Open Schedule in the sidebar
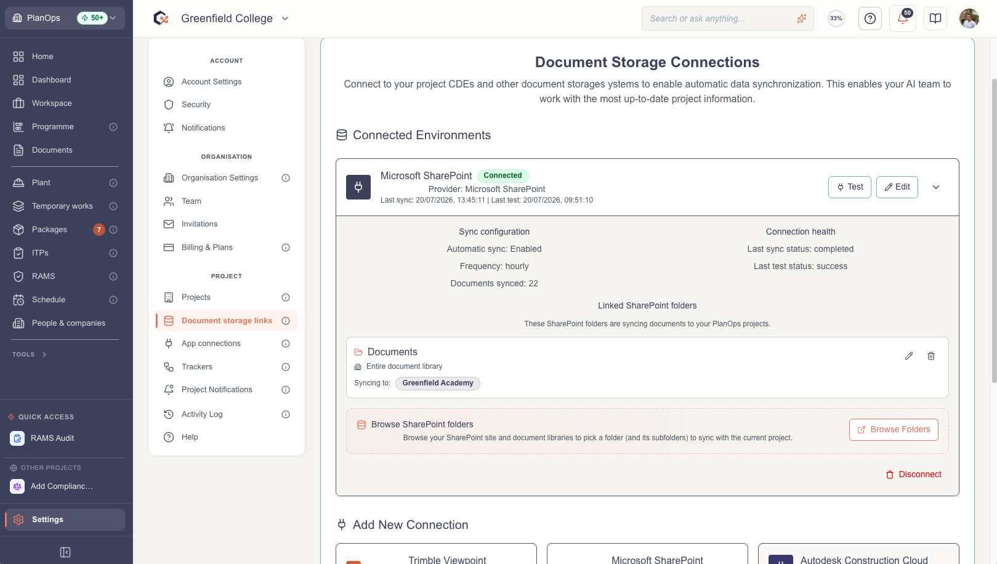The height and width of the screenshot is (564, 997). tap(65, 300)
